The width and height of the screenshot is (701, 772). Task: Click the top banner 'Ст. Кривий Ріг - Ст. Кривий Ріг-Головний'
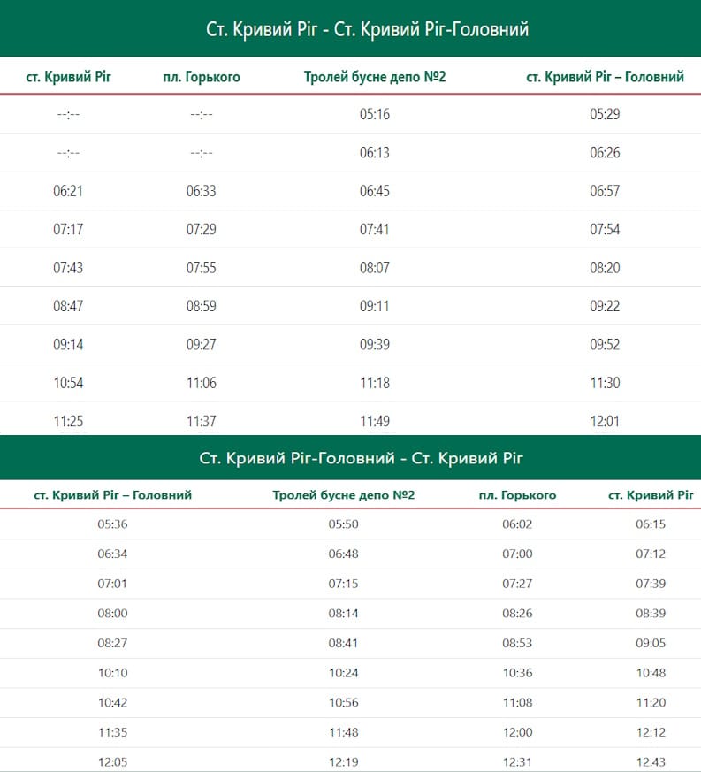pos(367,29)
